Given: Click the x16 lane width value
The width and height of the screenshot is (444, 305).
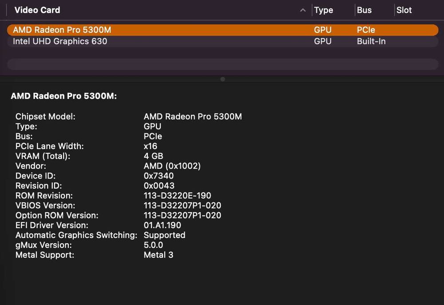Looking at the screenshot, I should pyautogui.click(x=151, y=147).
